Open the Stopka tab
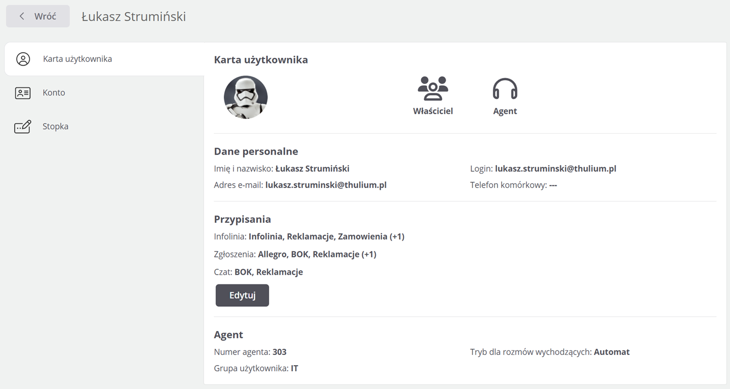This screenshot has height=389, width=730. click(55, 126)
